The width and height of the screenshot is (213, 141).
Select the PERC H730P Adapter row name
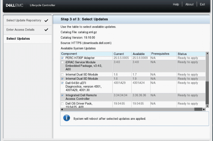pyautogui.click(x=80, y=58)
